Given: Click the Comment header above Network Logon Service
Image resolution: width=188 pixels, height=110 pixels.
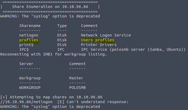Looking at the screenshot, I should (89, 26).
